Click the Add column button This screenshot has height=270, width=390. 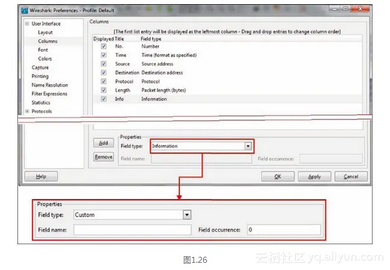(x=103, y=143)
